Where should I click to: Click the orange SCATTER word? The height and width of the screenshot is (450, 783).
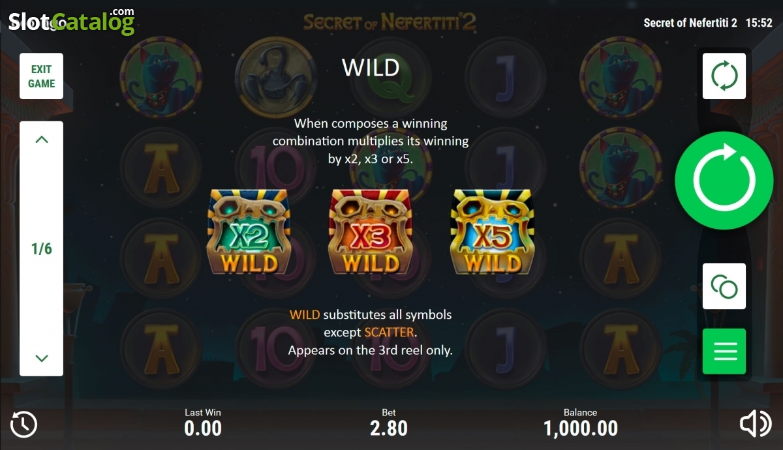pos(389,332)
